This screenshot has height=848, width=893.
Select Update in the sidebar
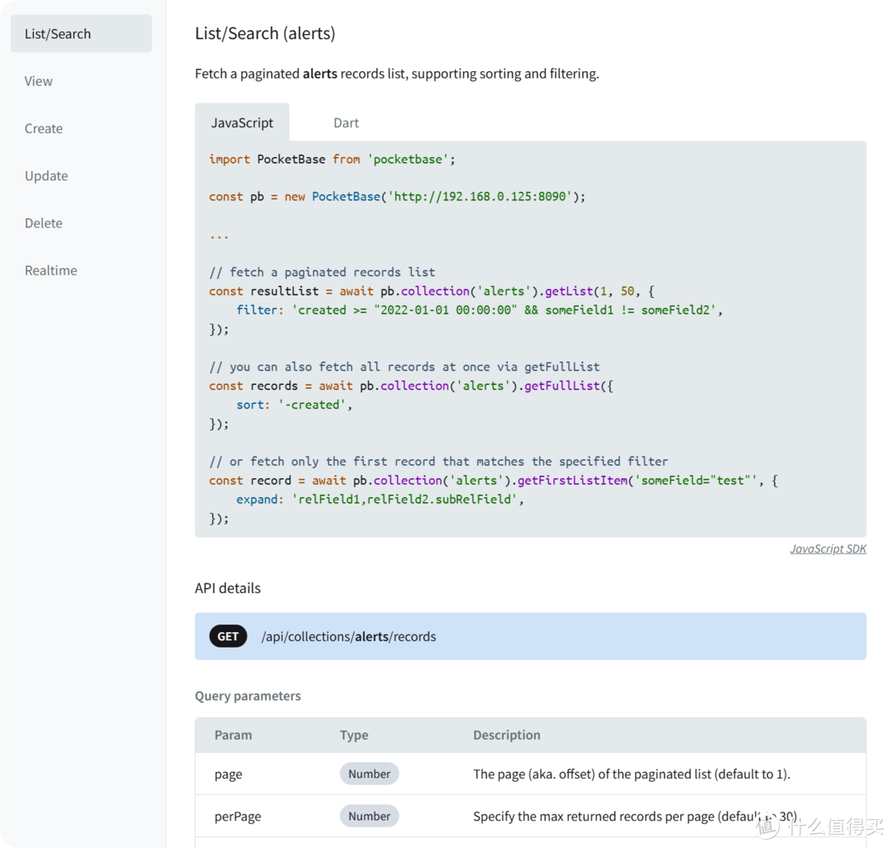46,175
